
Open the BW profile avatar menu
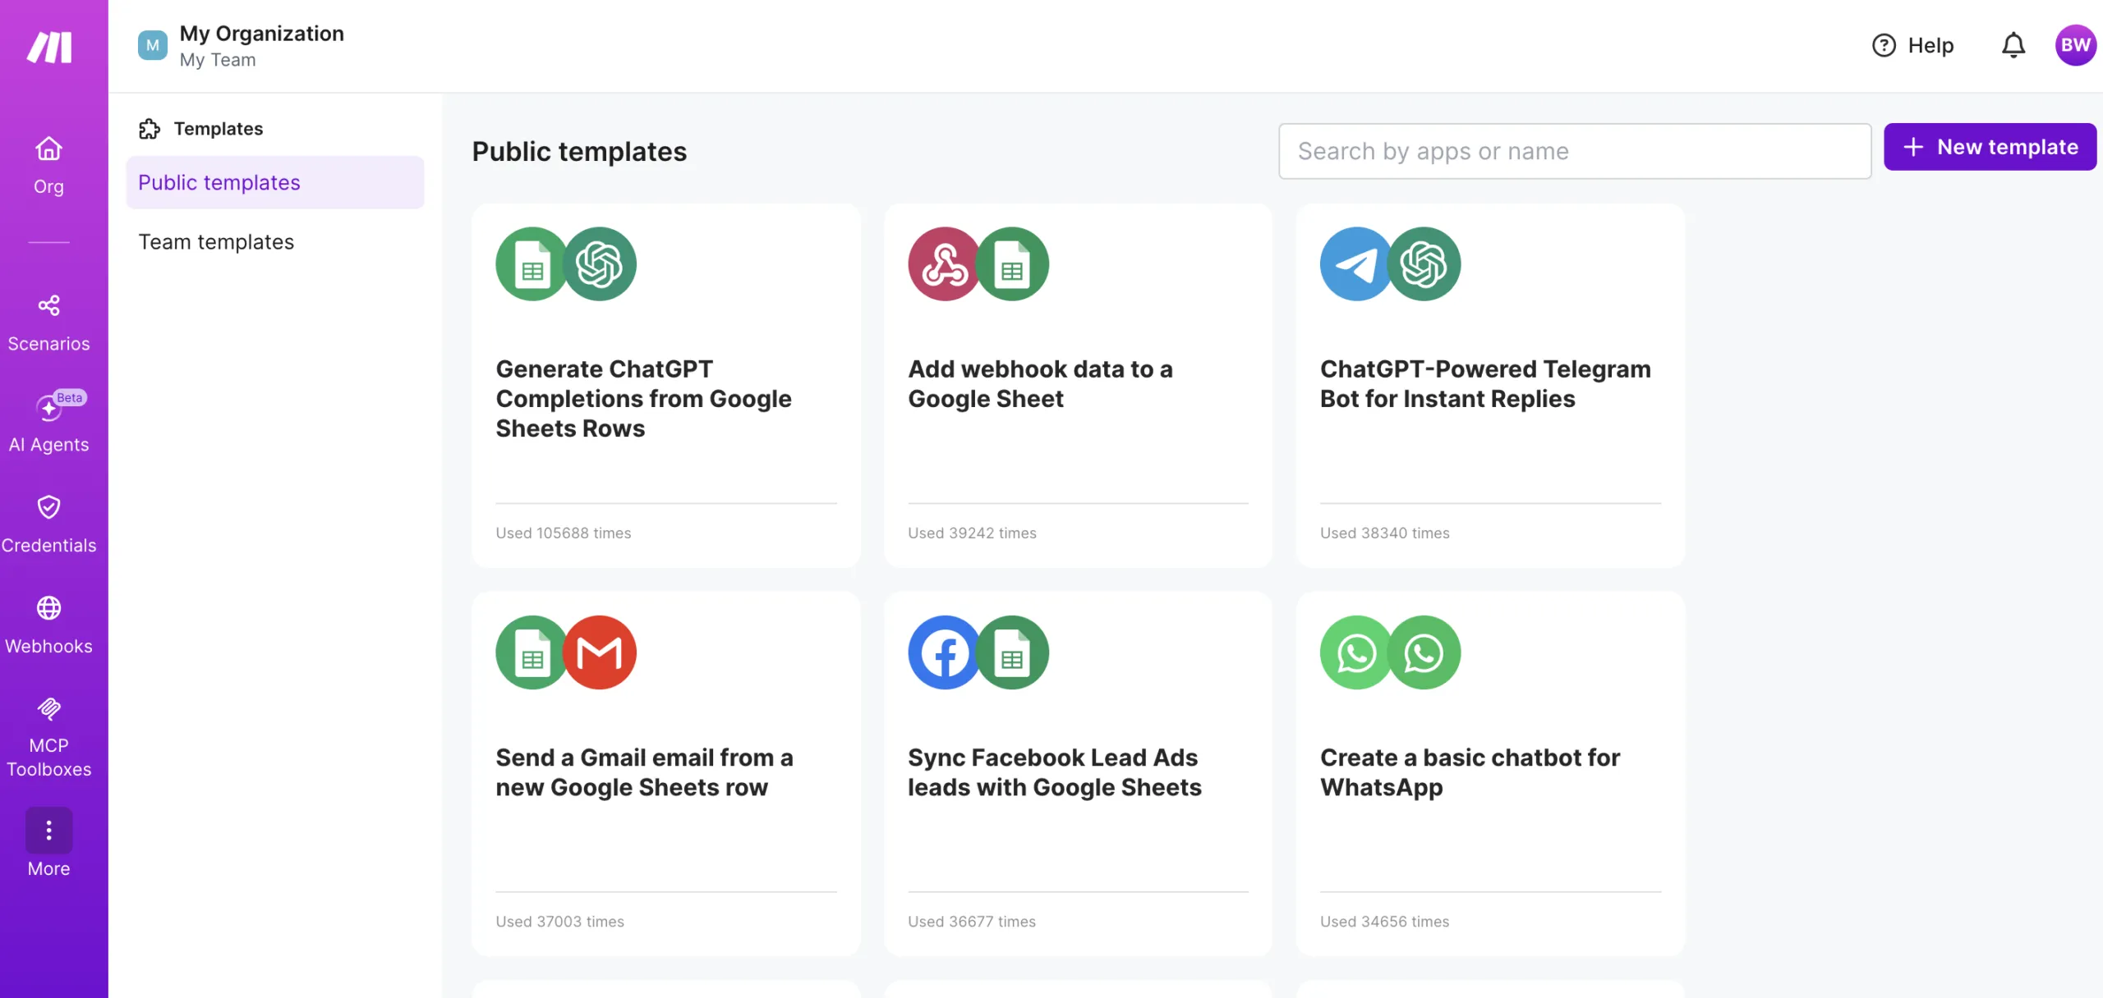[x=2076, y=45]
